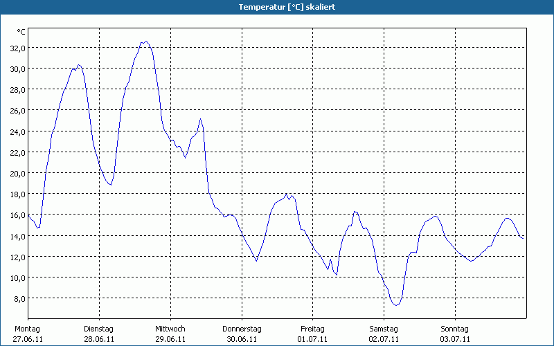Click the Montag day label

click(x=28, y=329)
